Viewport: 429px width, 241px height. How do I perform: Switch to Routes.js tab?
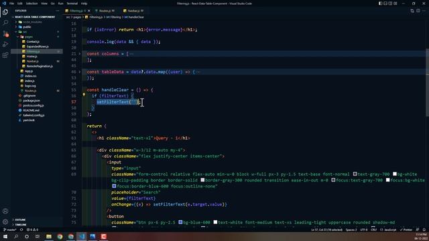(x=106, y=11)
